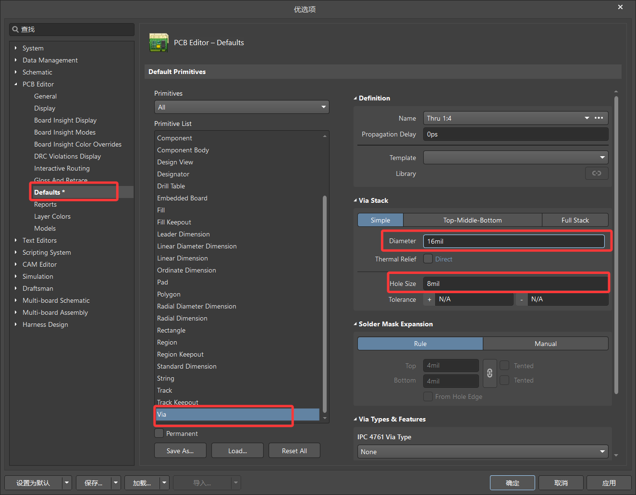Viewport: 636px width, 495px height.
Task: Click the 确定 confirm button
Action: click(x=513, y=483)
